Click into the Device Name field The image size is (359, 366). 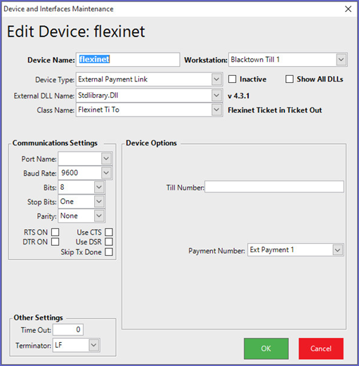[x=128, y=60]
